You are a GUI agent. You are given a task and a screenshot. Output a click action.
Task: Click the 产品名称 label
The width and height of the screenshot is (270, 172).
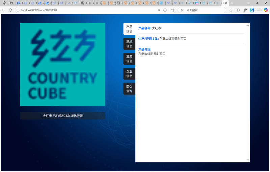click(145, 28)
